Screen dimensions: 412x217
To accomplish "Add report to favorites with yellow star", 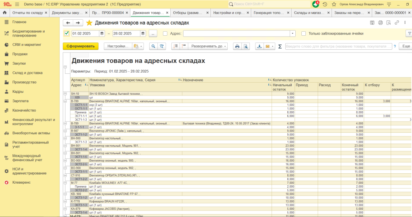I will pyautogui.click(x=89, y=23).
